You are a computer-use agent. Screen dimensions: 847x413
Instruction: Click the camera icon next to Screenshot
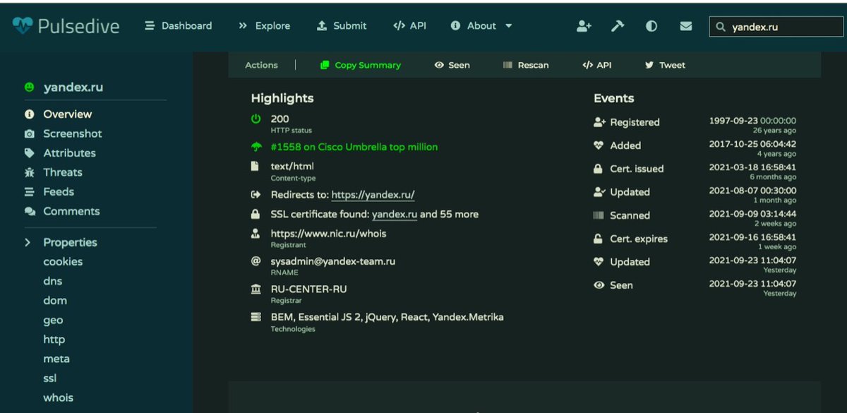29,133
